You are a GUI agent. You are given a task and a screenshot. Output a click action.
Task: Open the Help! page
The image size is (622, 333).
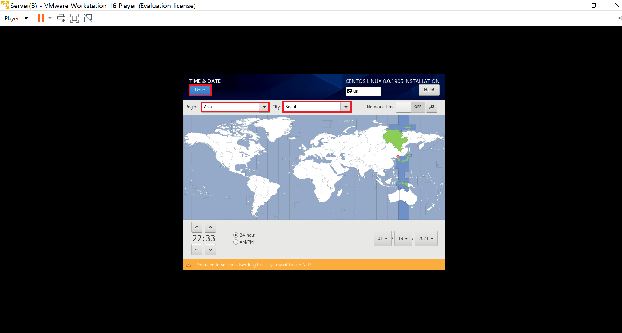pos(429,90)
